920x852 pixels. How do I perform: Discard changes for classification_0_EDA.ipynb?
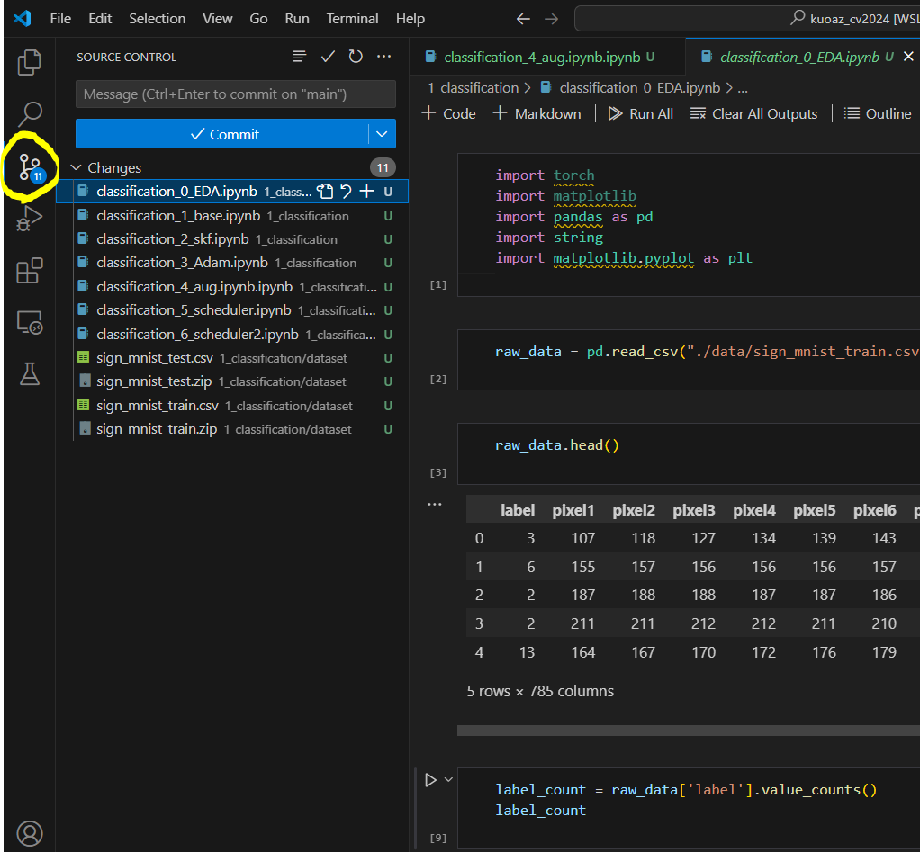pyautogui.click(x=346, y=191)
